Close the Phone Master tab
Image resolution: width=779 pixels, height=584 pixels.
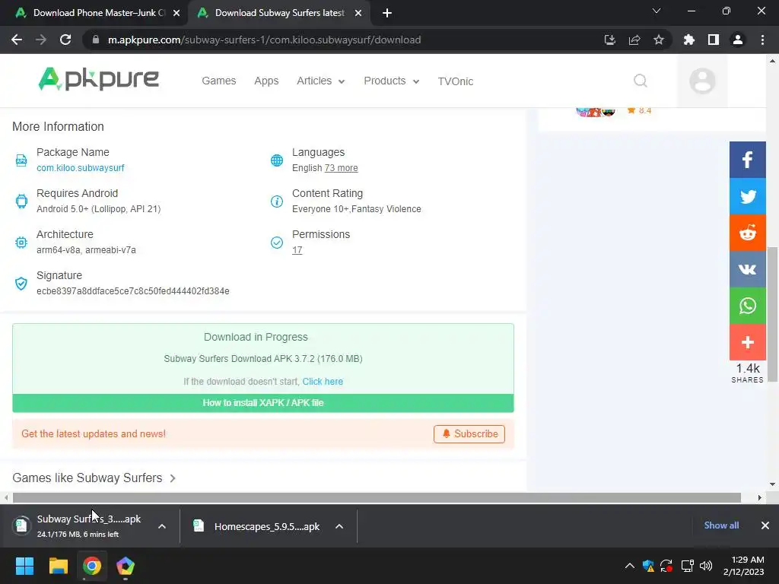(176, 13)
